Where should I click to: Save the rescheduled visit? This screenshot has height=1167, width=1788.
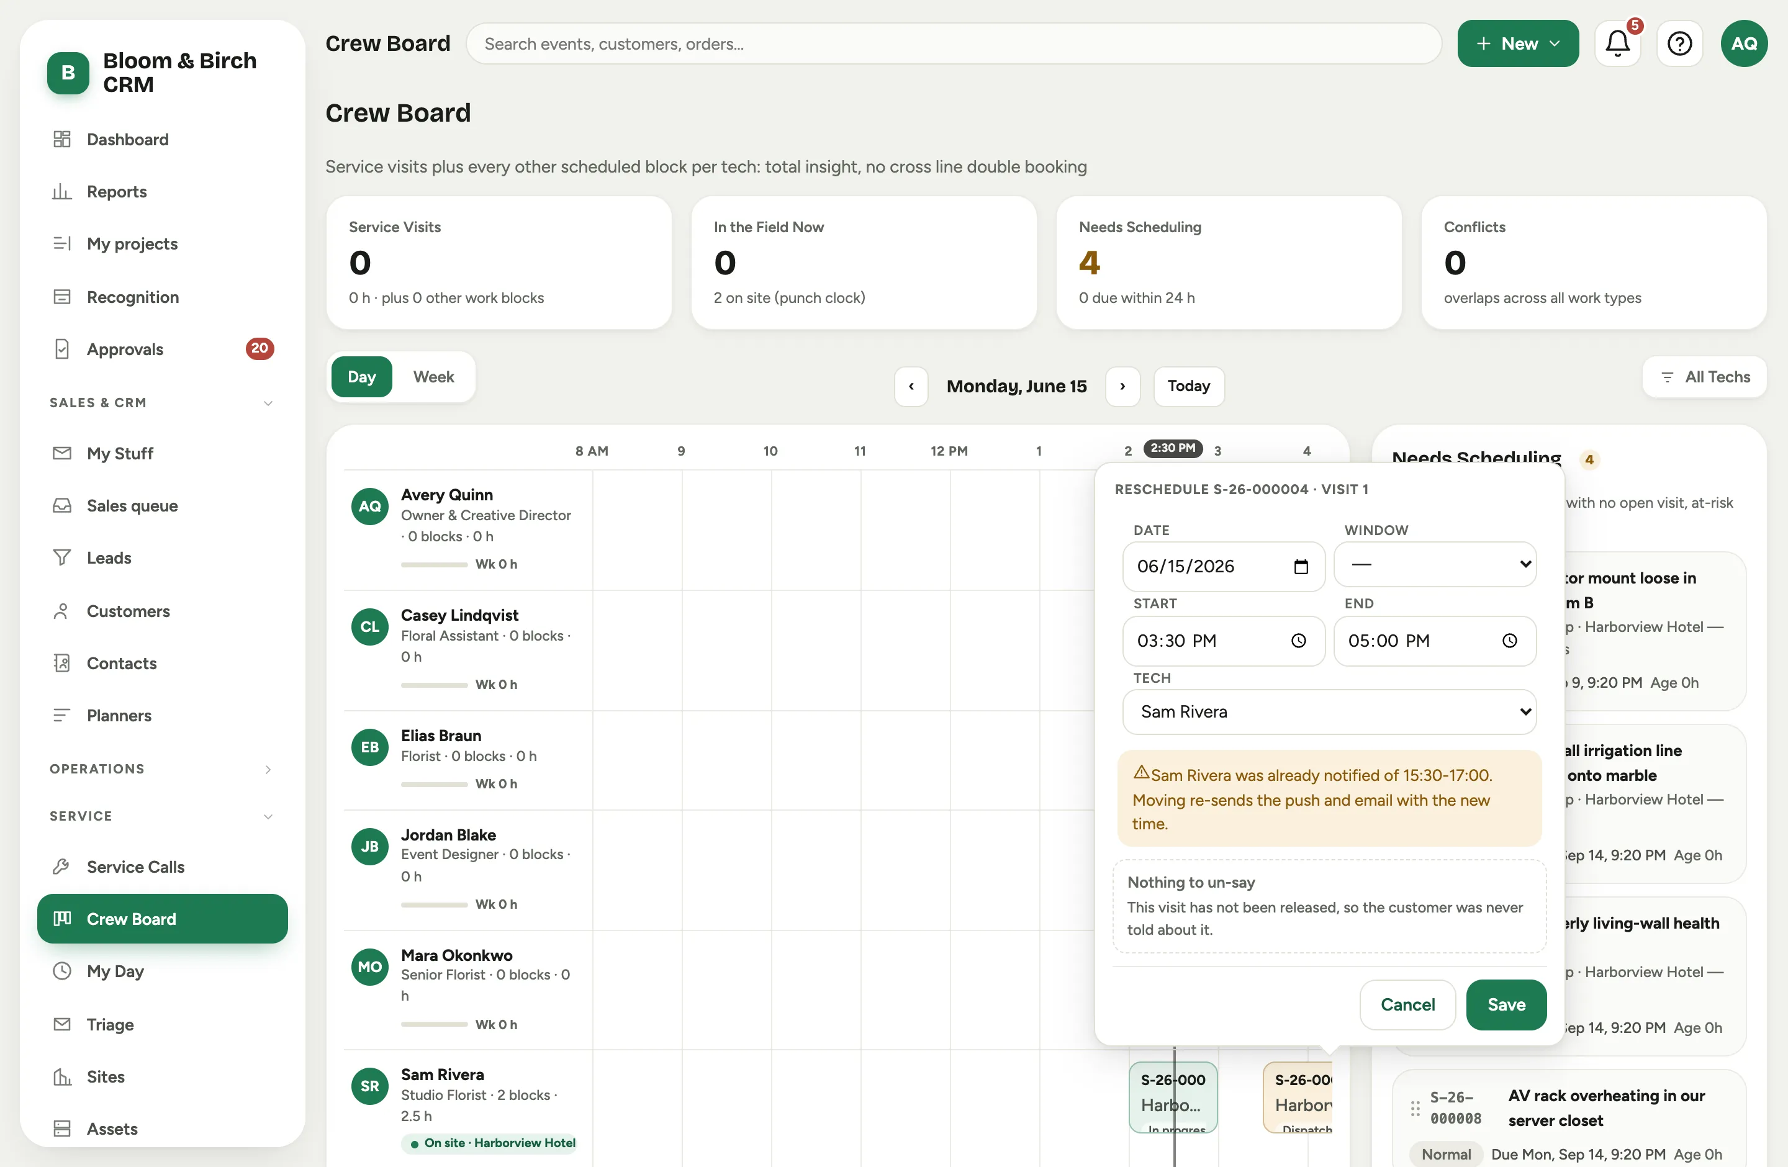(1506, 1004)
